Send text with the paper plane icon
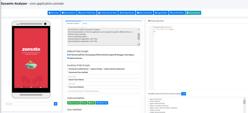Viewport: 248px width, 113px height. point(55,104)
